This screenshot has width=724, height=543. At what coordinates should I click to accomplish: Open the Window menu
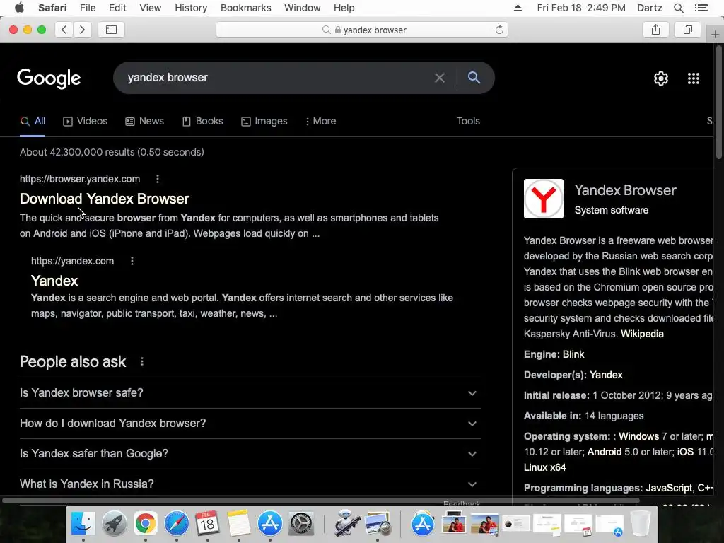(302, 8)
